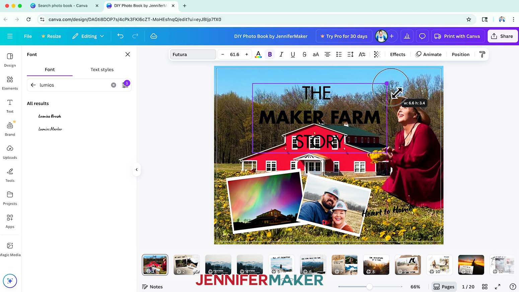Open the Projects panel
This screenshot has width=519, height=292.
10,198
